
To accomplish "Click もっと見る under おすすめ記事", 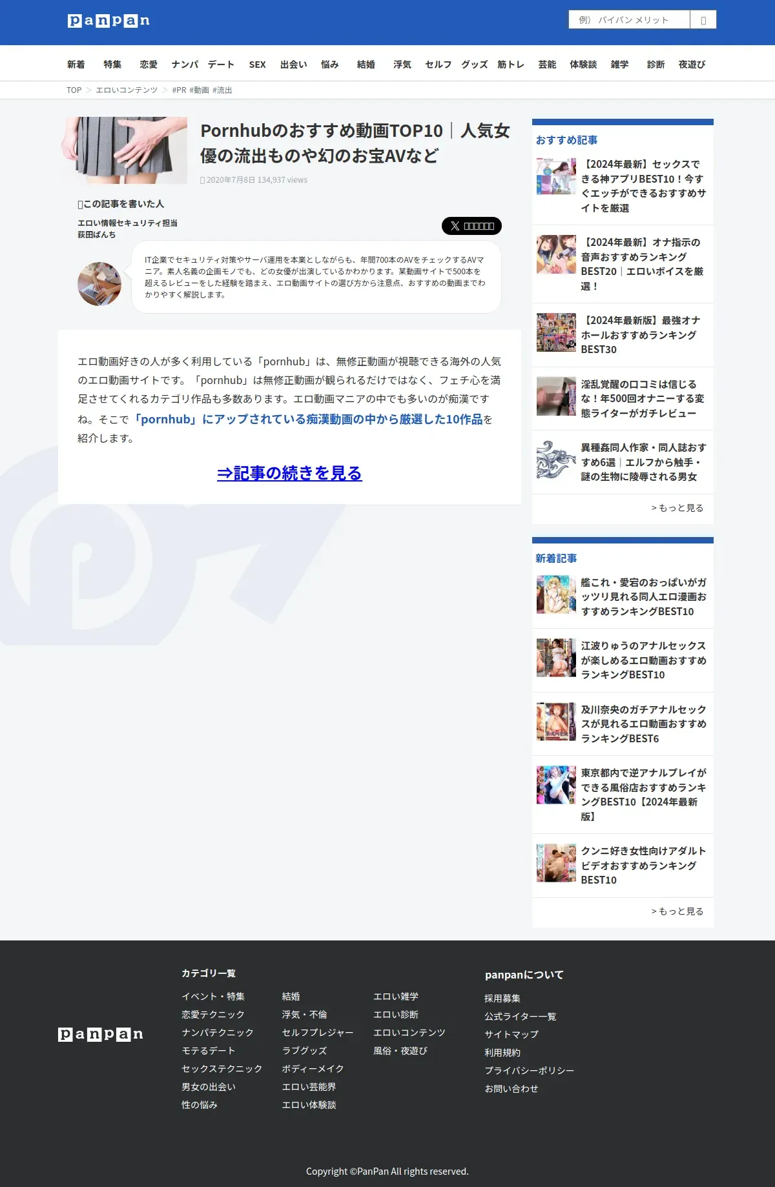I will [677, 508].
